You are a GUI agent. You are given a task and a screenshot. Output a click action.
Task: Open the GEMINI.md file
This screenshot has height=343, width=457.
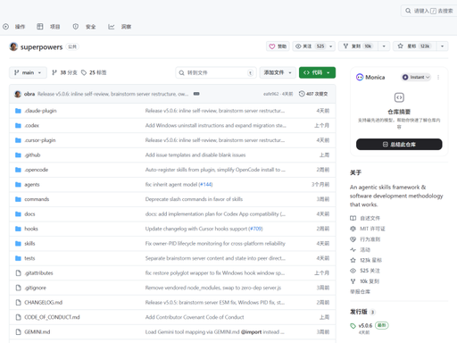point(37,332)
